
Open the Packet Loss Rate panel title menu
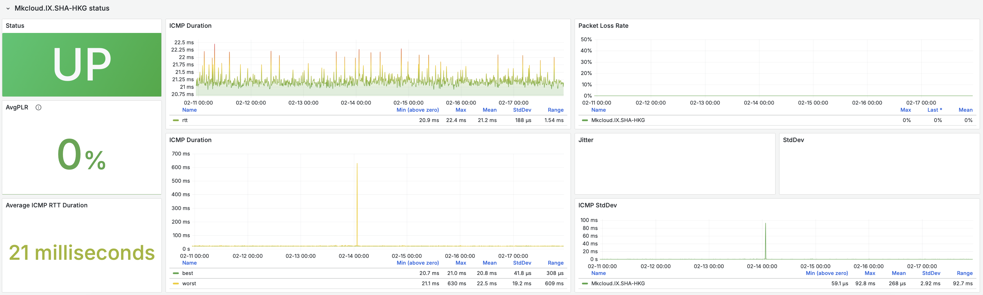603,26
